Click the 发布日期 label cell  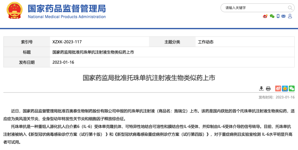(x=27, y=62)
